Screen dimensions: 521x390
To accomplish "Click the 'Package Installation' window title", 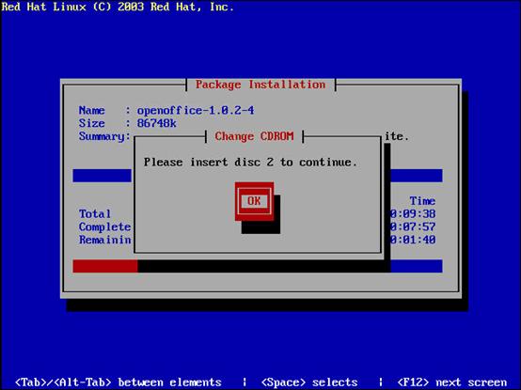I will [260, 85].
